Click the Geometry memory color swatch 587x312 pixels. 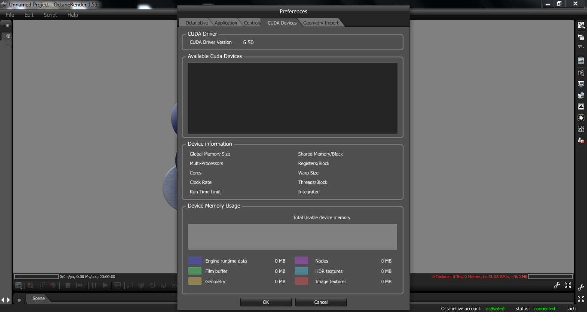click(195, 281)
